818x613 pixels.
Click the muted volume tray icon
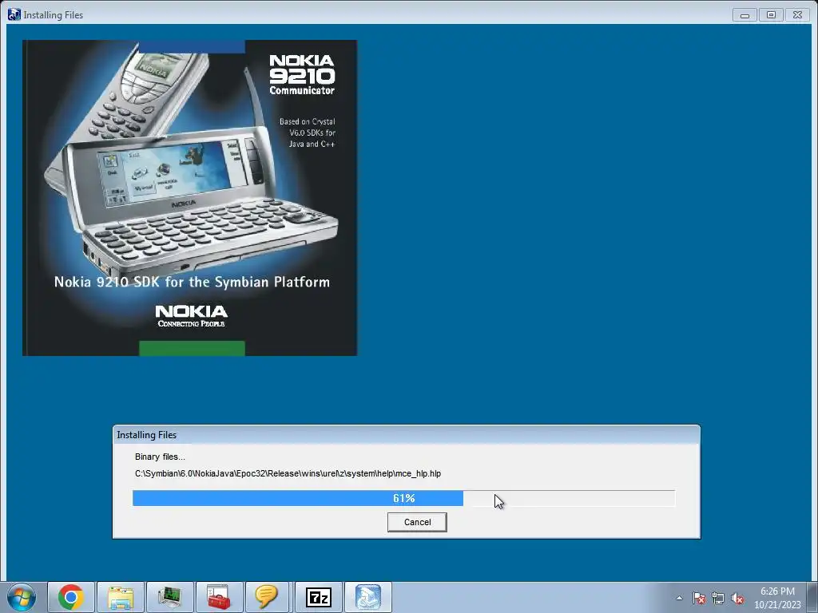tap(737, 599)
